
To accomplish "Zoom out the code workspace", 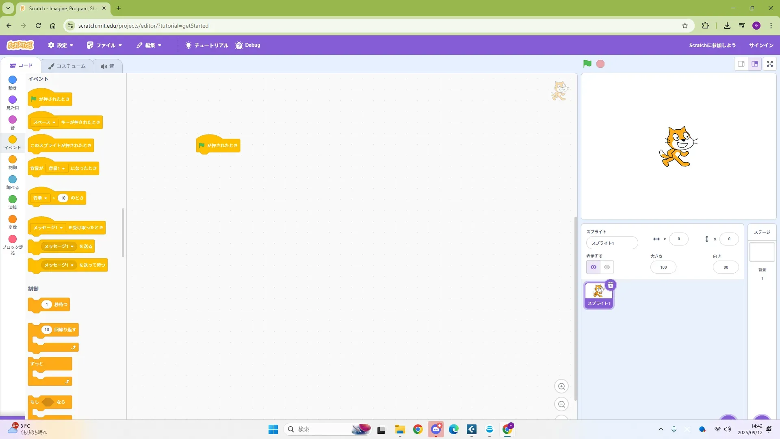I will [561, 404].
